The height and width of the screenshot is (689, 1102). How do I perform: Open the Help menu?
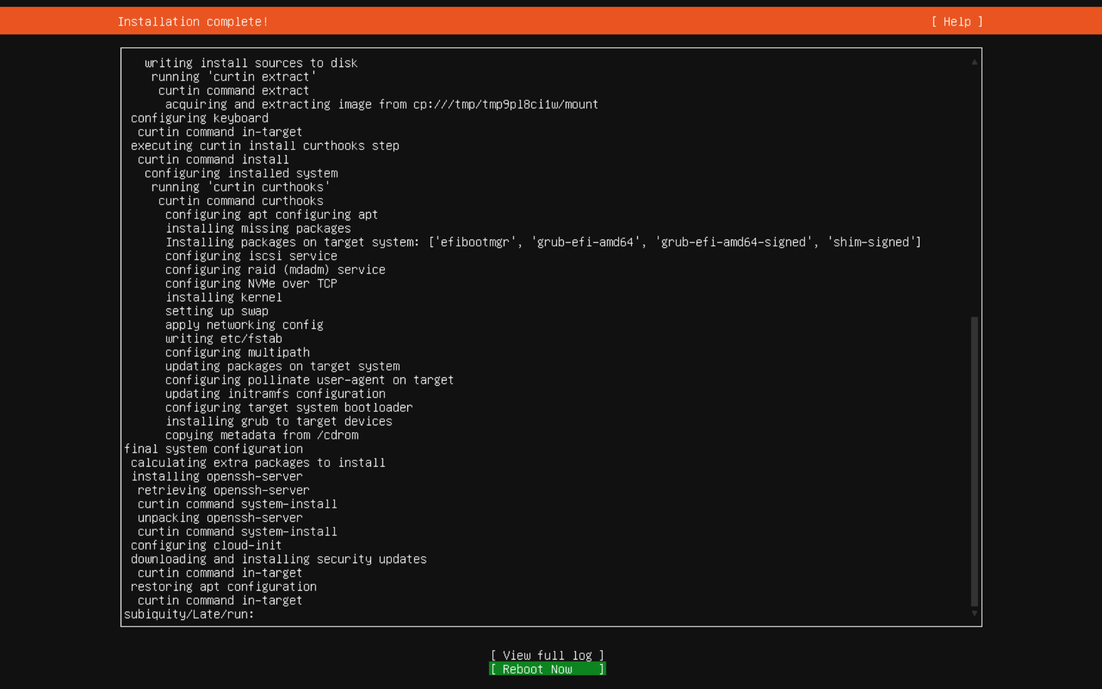(x=956, y=21)
